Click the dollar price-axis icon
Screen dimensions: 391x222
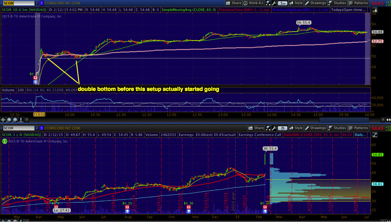click(x=21, y=120)
